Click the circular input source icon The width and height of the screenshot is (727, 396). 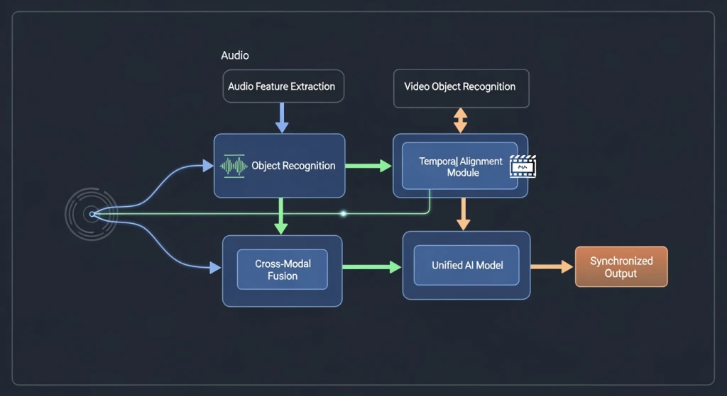[92, 214]
